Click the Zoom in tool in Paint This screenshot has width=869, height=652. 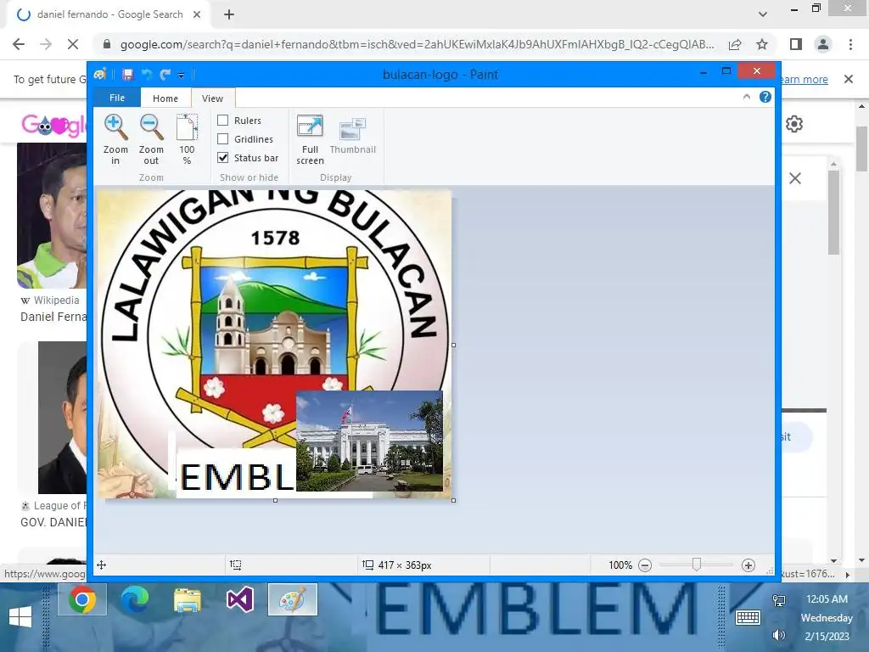click(115, 140)
